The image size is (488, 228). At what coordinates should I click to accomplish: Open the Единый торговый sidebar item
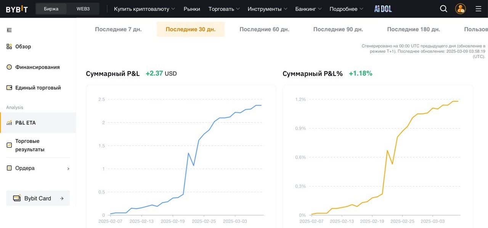[38, 88]
